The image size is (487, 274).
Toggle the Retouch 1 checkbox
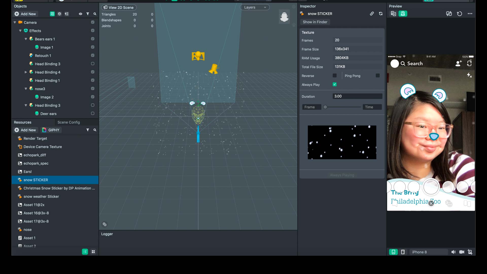click(93, 56)
